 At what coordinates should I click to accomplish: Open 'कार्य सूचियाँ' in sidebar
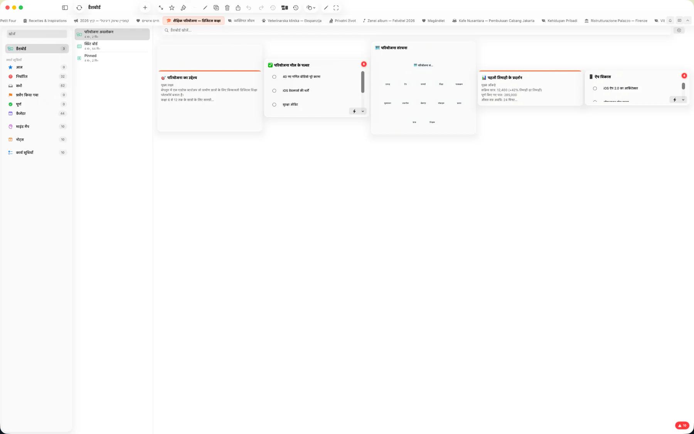pos(37,153)
